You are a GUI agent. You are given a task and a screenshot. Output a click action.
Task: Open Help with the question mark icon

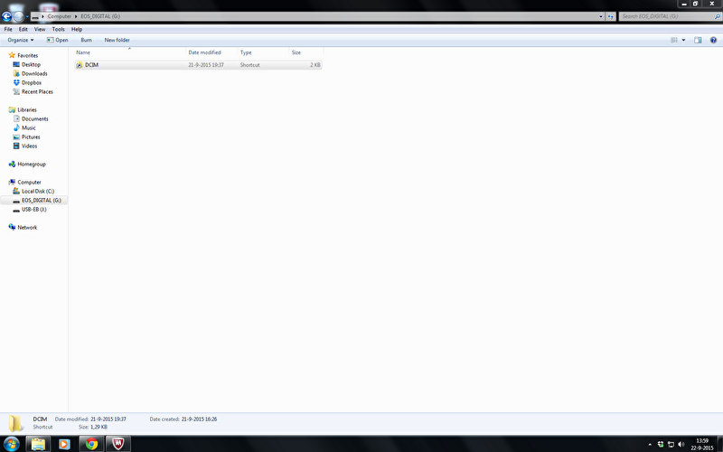(711, 40)
